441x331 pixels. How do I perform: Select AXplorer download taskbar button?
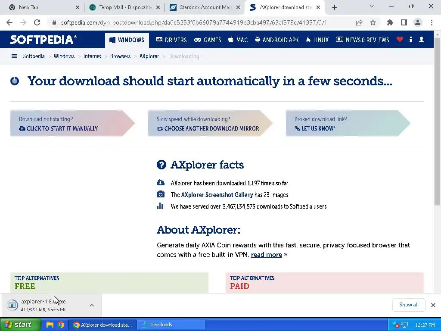[102, 325]
